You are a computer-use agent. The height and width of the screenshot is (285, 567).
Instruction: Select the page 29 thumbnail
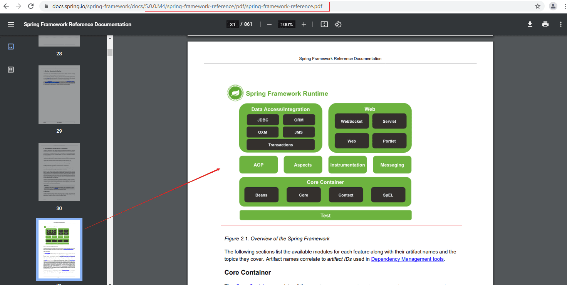(59, 95)
